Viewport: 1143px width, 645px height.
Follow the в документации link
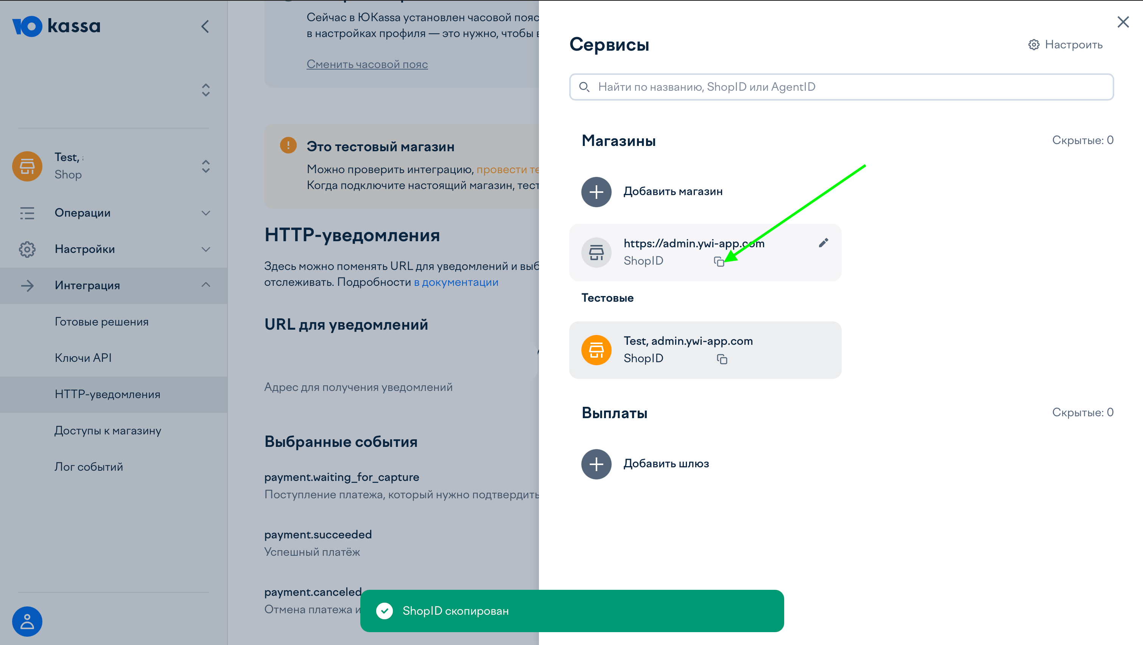point(456,282)
